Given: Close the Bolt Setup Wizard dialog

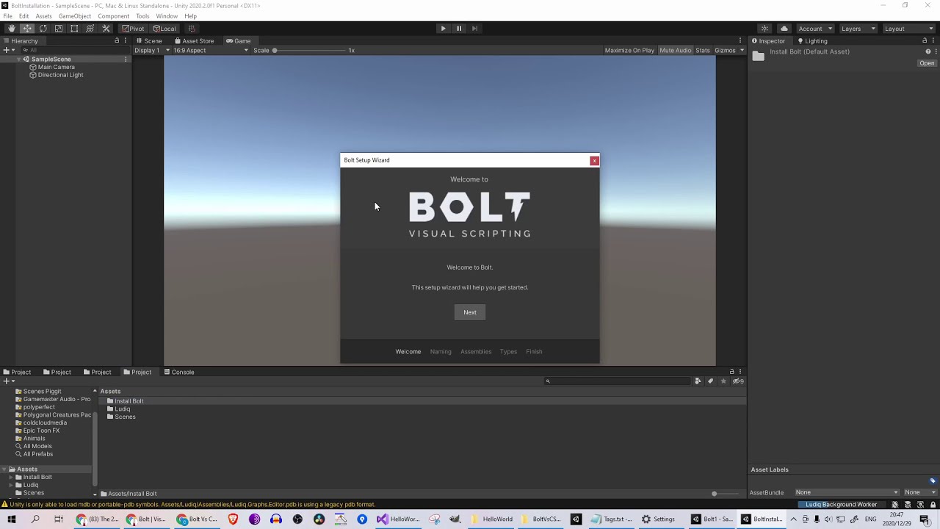Looking at the screenshot, I should 595,161.
